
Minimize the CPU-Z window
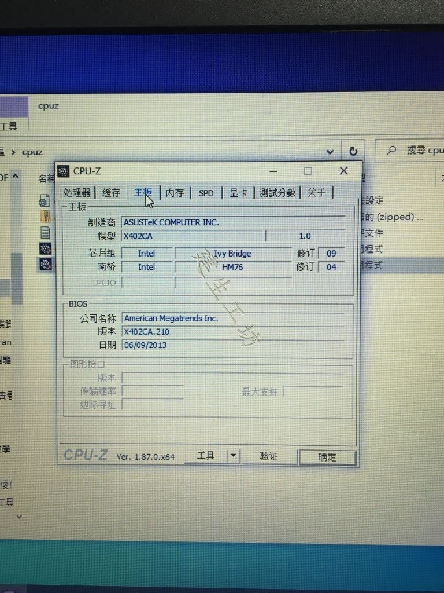pyautogui.click(x=273, y=171)
